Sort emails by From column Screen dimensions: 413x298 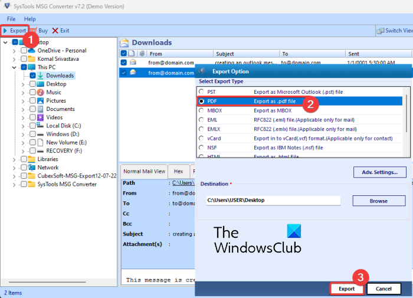(180, 54)
